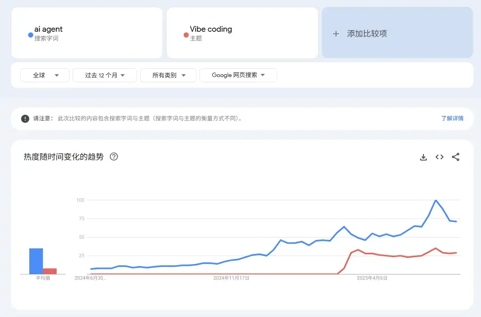This screenshot has height=317, width=481.
Task: Click the 了解详情 link
Action: pyautogui.click(x=452, y=118)
